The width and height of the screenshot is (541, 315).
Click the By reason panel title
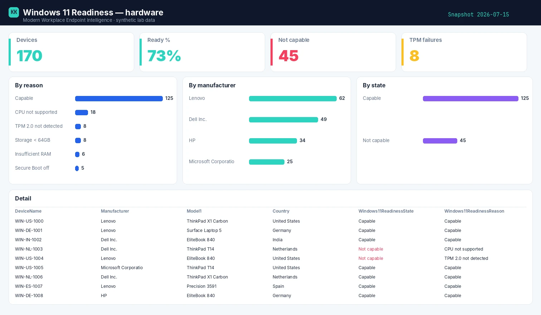(29, 85)
